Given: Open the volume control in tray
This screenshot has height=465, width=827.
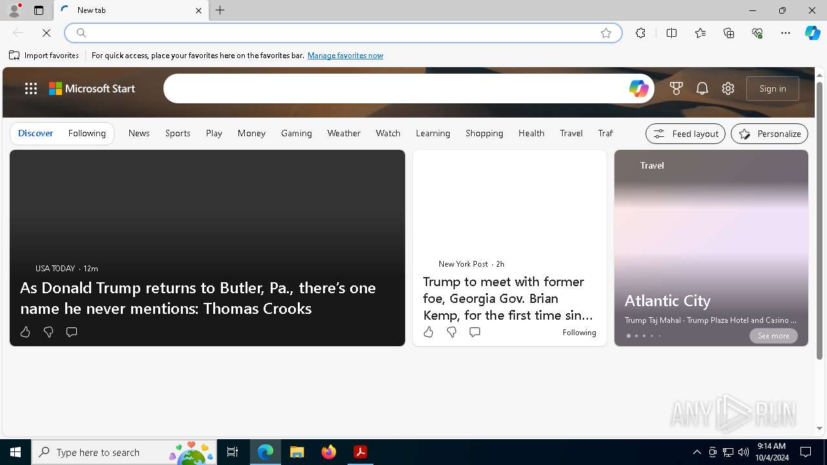Looking at the screenshot, I should (744, 452).
